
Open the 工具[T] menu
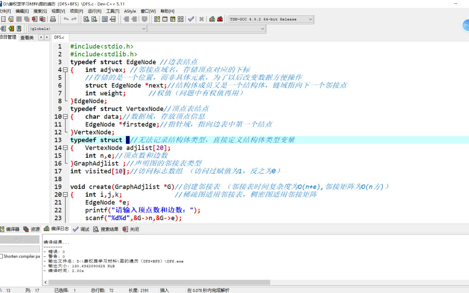point(113,11)
